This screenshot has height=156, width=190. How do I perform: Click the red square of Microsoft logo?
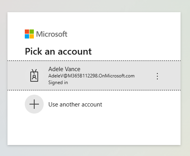click(x=27, y=31)
